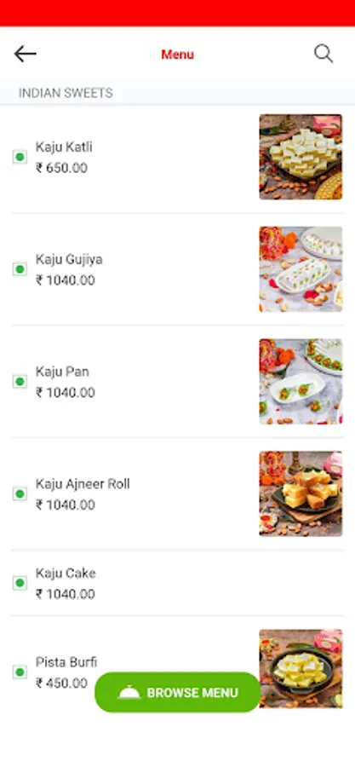Select the Kaju Katli item name
355x767 pixels.
pyautogui.click(x=64, y=147)
